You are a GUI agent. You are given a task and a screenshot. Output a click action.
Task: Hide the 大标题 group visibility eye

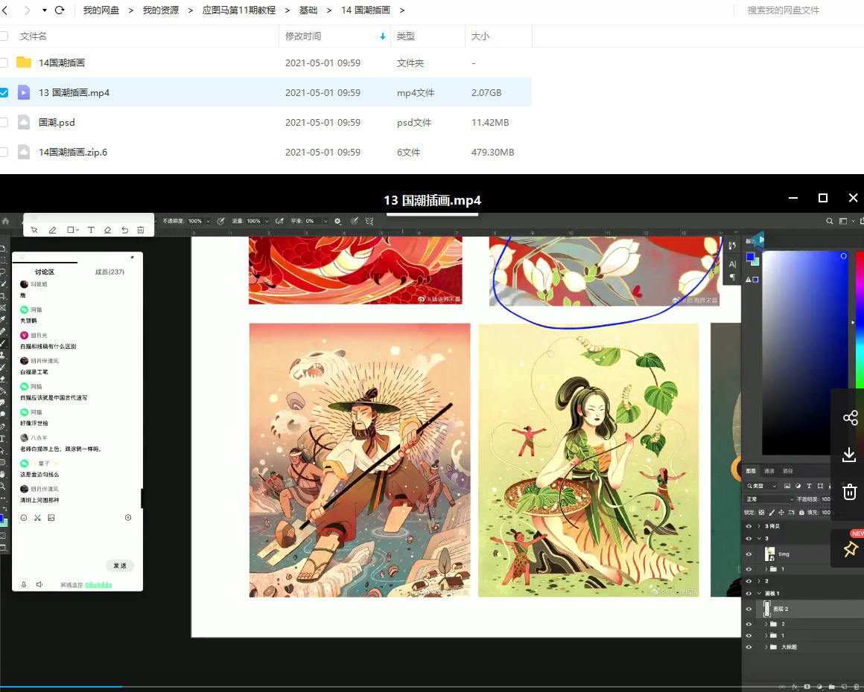[x=749, y=647]
